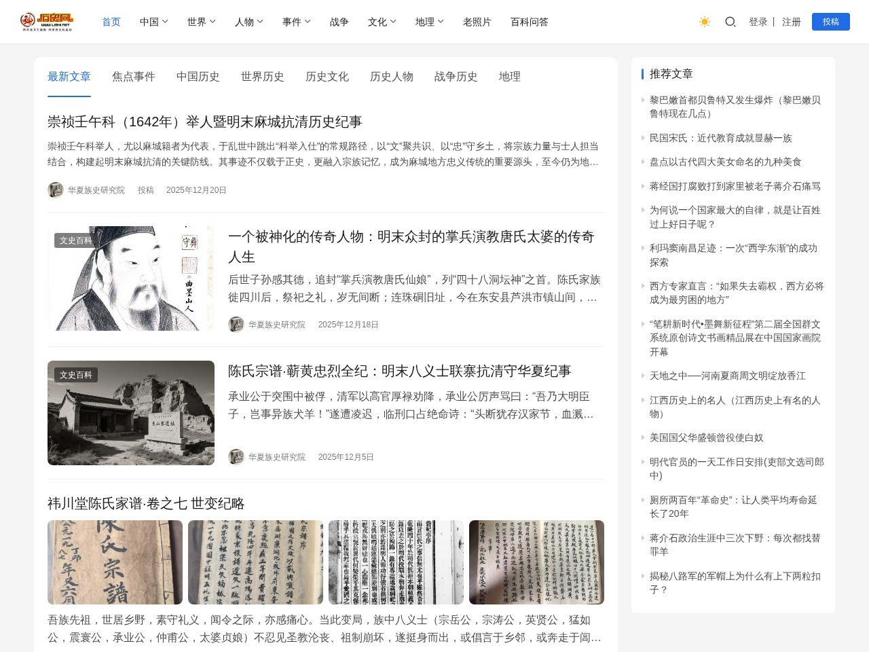This screenshot has width=869, height=652.
Task: Switch to the 历史人物 tab
Action: coord(391,77)
